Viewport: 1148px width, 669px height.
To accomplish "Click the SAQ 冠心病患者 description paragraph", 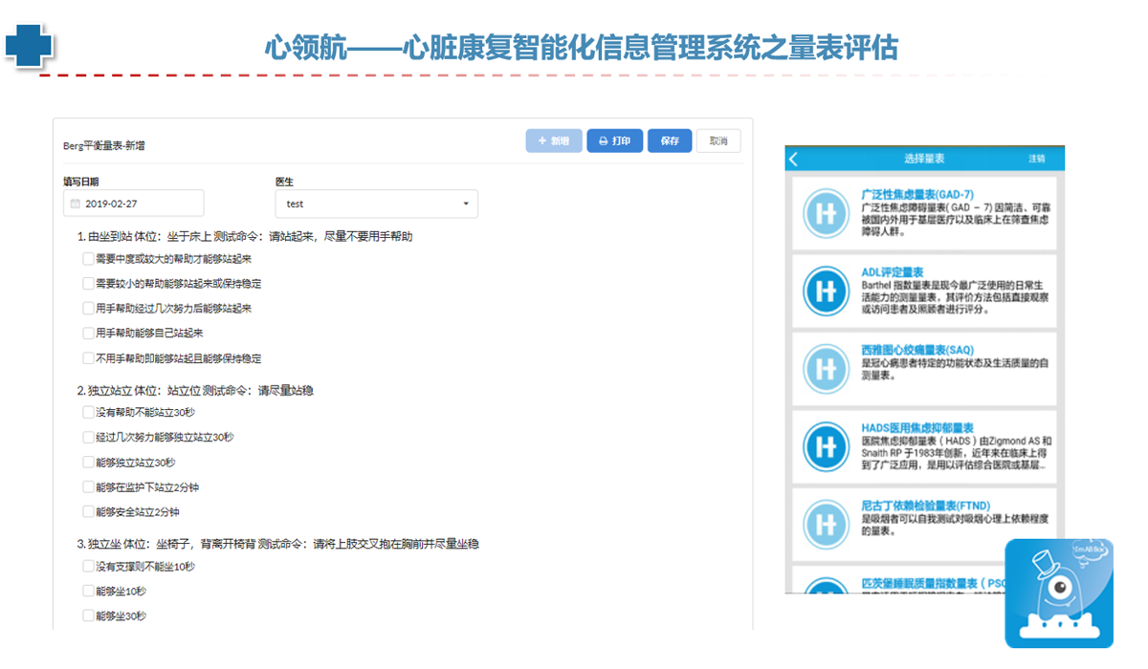I will [x=956, y=369].
